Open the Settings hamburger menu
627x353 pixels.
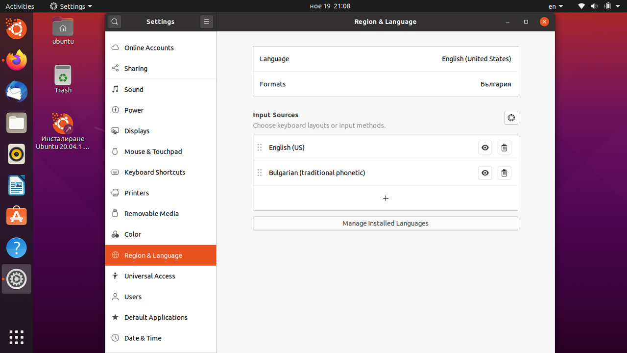206,22
